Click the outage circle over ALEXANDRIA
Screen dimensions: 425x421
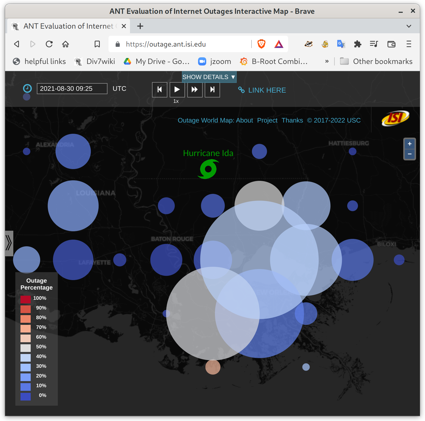(x=73, y=151)
